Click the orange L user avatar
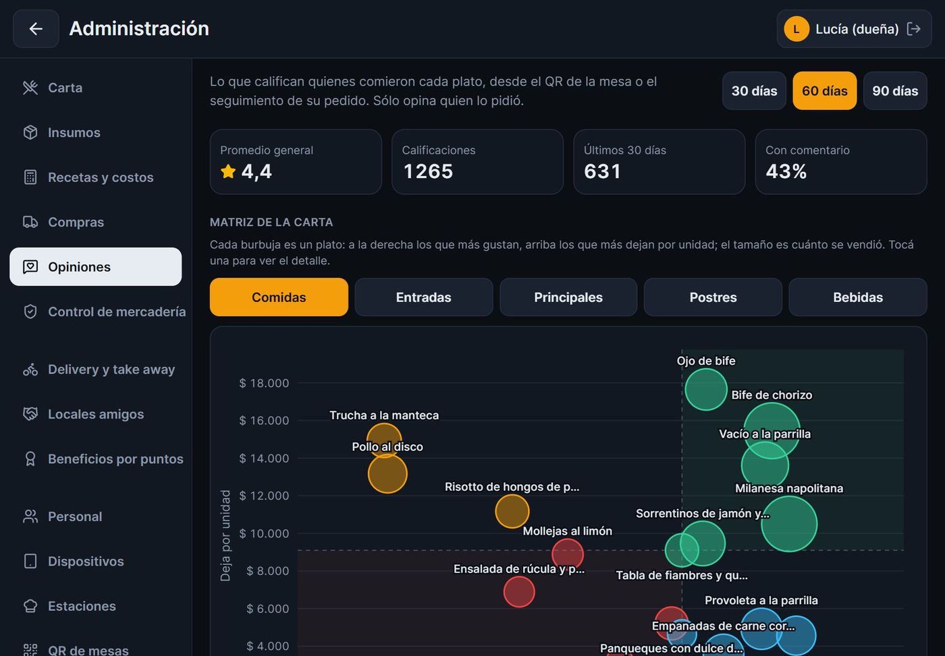The image size is (945, 656). click(796, 29)
